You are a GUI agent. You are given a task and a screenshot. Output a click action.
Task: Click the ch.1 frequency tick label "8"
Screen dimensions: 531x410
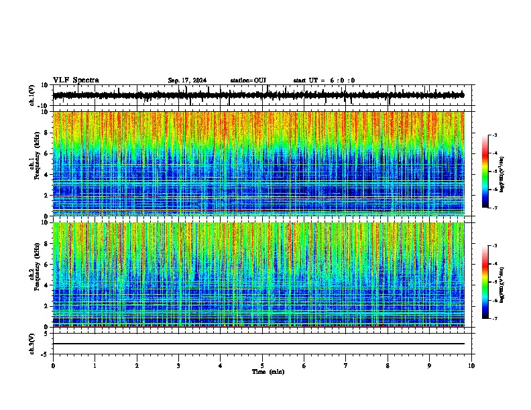click(46, 133)
